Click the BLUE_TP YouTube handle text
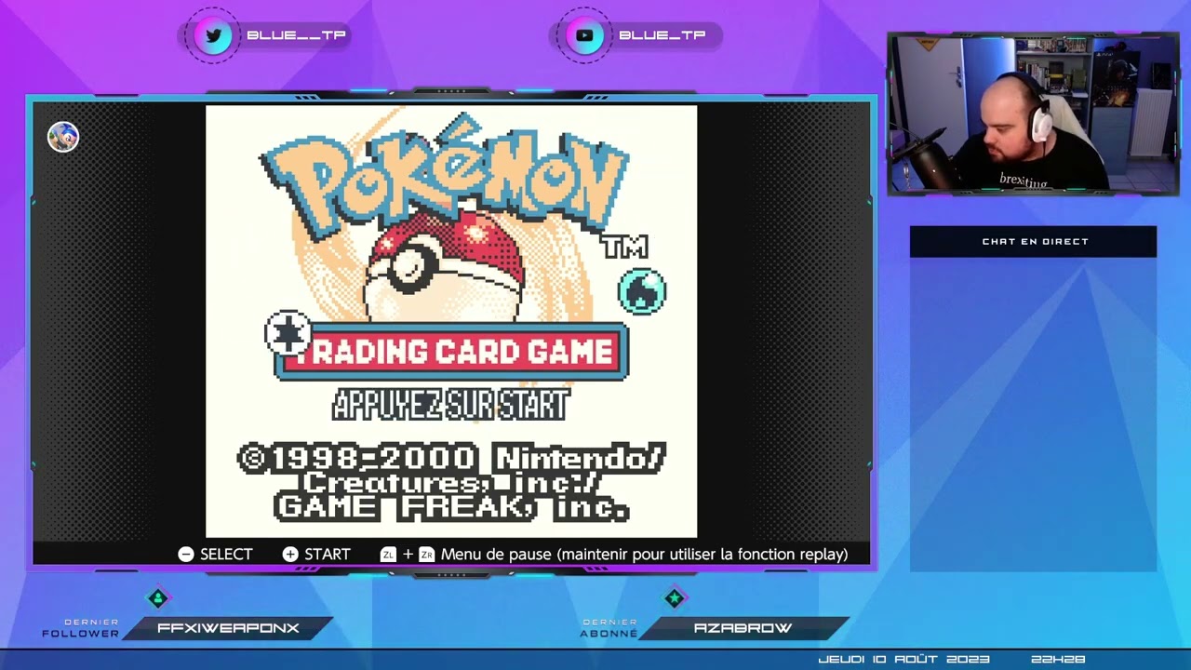This screenshot has width=1191, height=670. (662, 35)
